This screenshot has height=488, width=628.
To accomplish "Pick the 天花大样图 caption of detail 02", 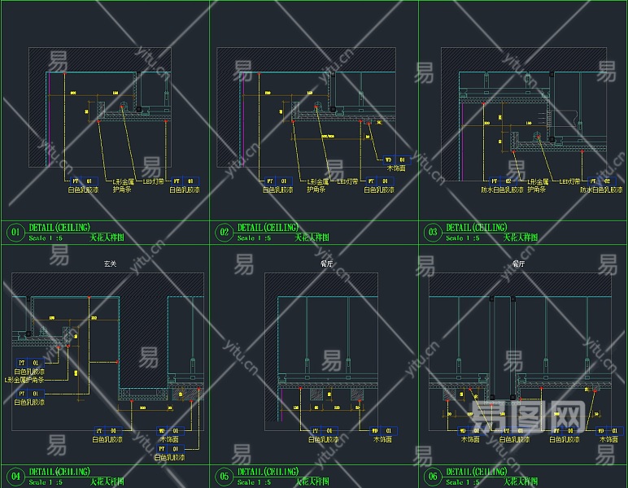I will [312, 237].
